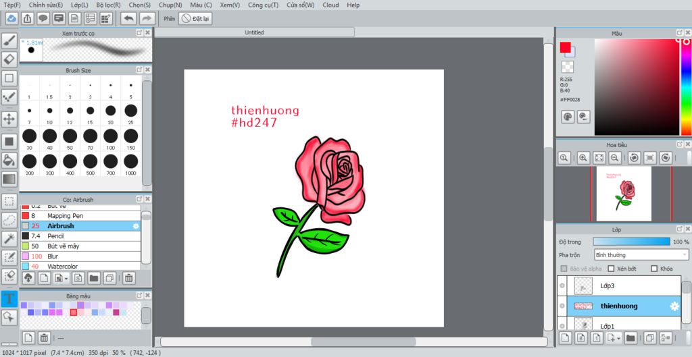Pick the selected red swatch in Bảng màu
Screen dimensions: 692x357
coord(74,312)
